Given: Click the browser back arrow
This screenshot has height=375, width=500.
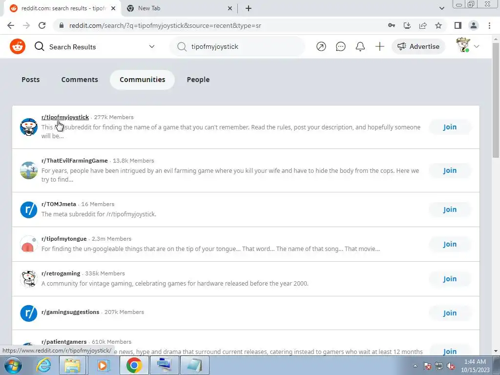Looking at the screenshot, I should (x=11, y=25).
